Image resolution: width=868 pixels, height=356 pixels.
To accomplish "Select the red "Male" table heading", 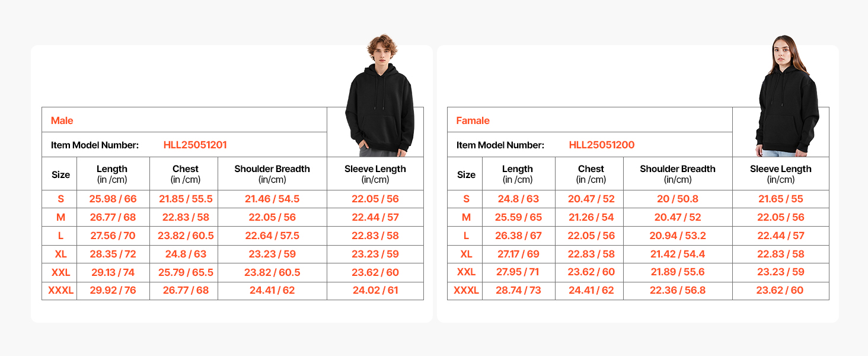I will point(62,120).
